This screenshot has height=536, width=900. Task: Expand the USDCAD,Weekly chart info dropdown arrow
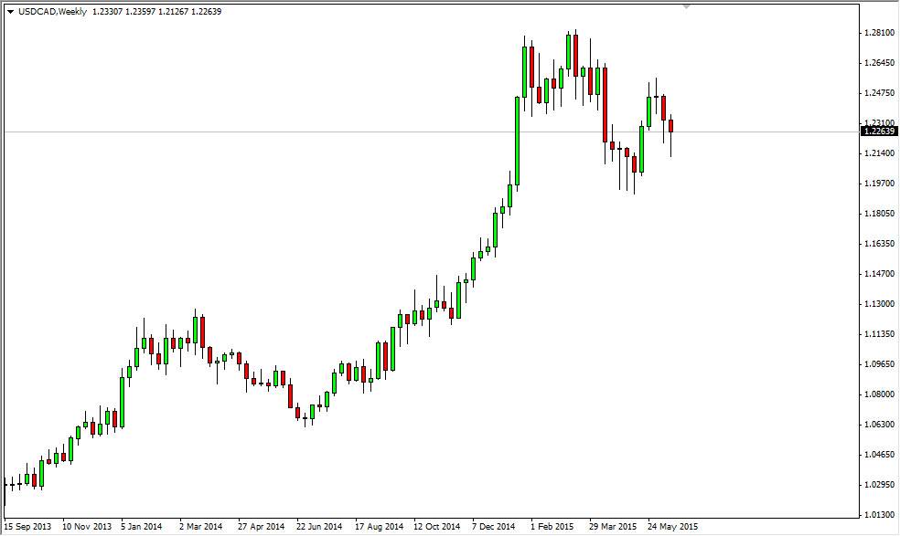pyautogui.click(x=11, y=12)
